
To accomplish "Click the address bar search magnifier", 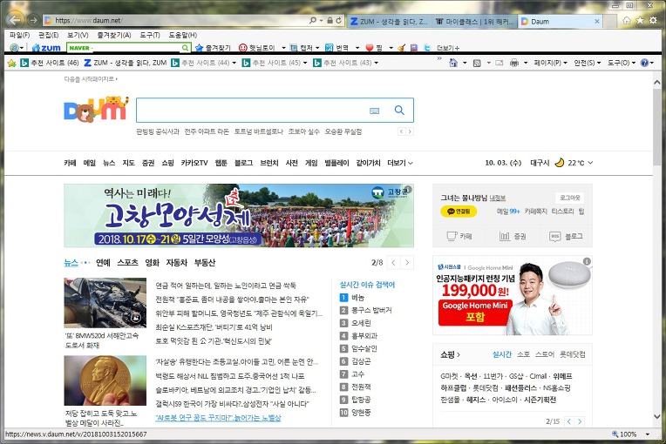I will tap(313, 20).
